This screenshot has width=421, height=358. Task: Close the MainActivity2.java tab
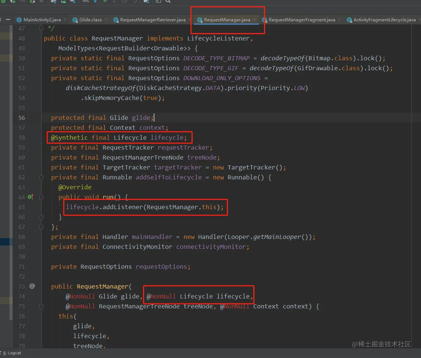[65, 19]
